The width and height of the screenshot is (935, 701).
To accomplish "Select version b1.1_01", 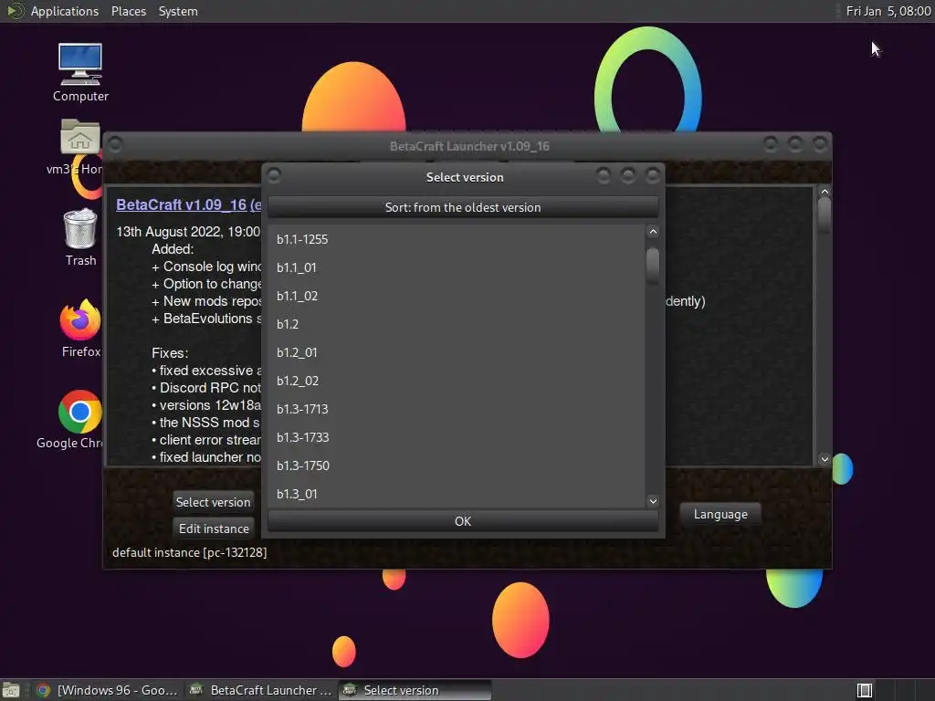I will (457, 267).
